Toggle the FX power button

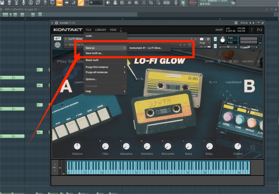219,61
